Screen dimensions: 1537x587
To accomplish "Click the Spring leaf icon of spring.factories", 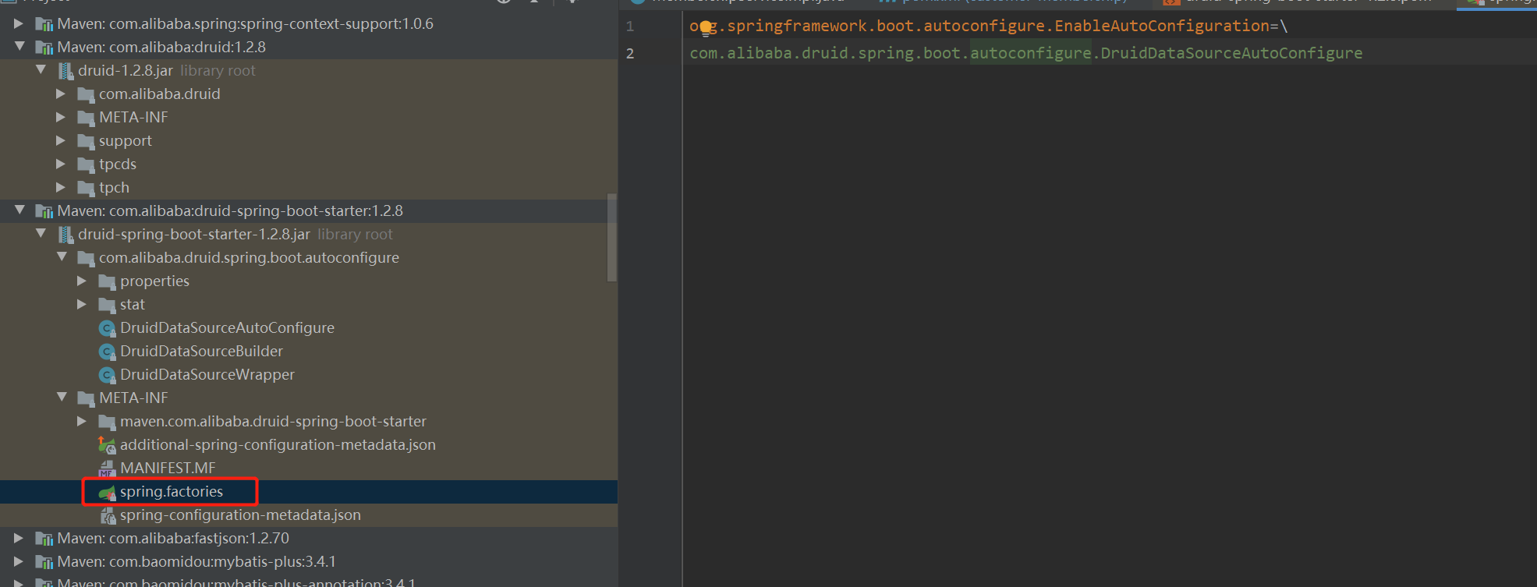I will point(107,492).
